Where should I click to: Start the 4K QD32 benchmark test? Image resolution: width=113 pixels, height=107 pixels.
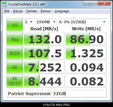point(15,81)
